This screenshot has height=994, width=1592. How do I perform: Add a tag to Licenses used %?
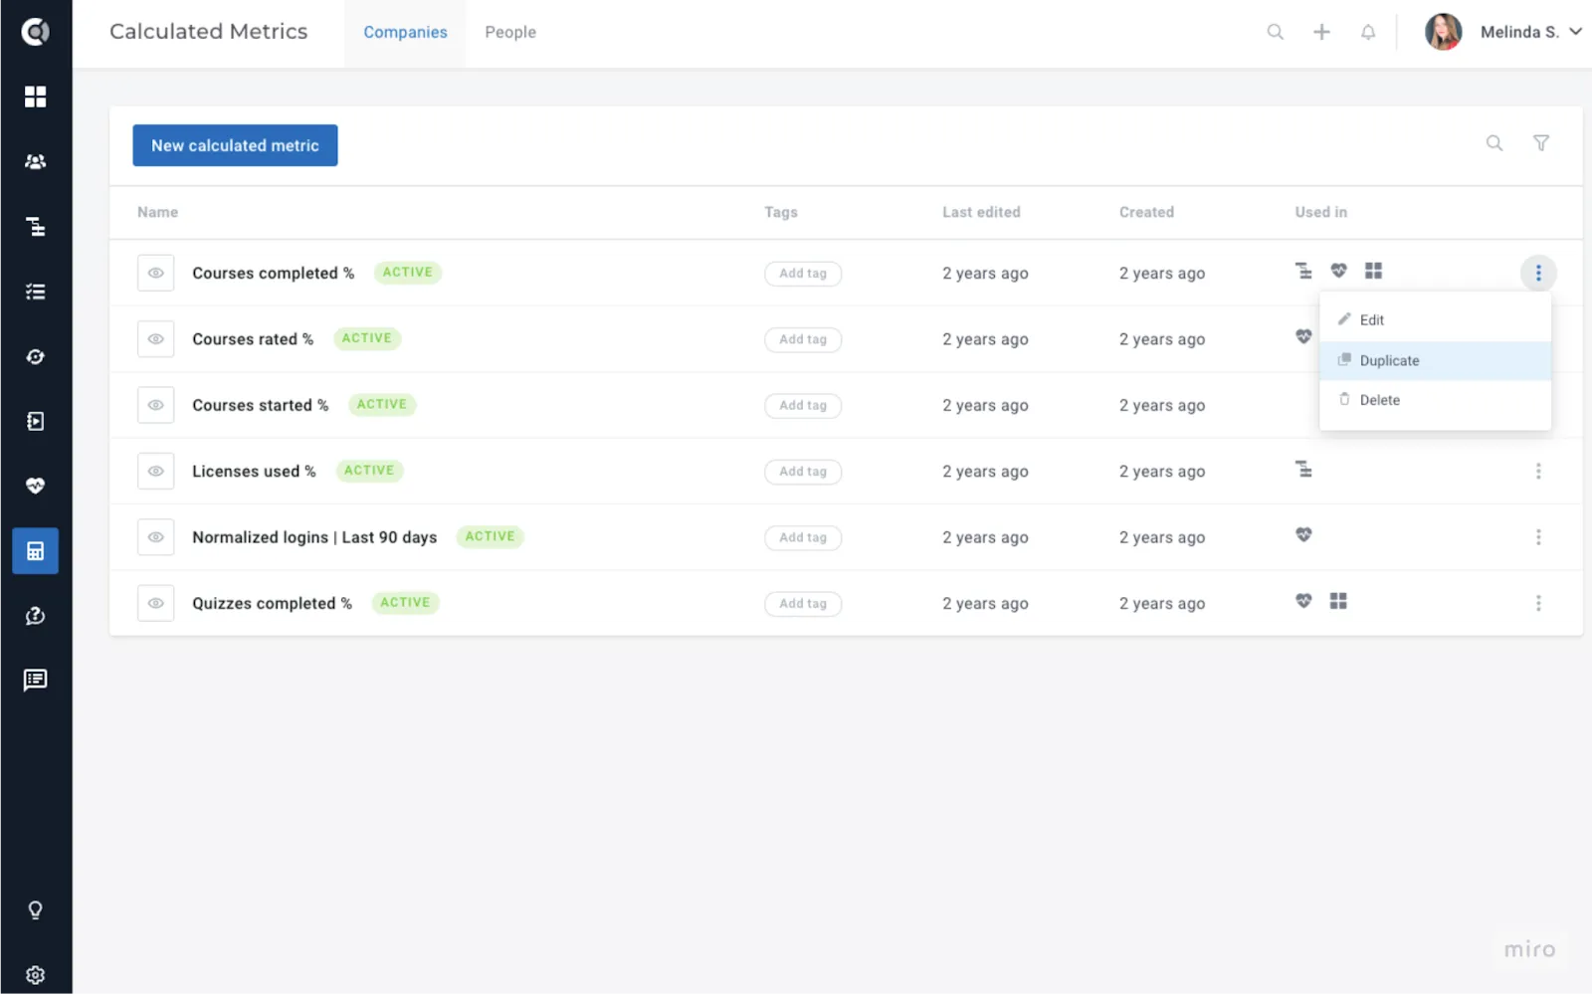803,472
